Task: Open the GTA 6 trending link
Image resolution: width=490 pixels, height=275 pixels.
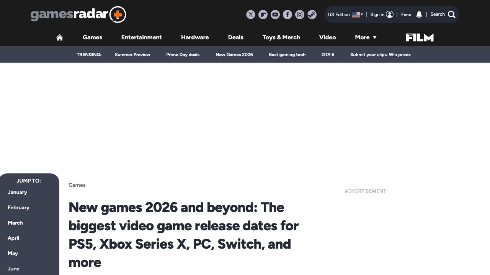Action: pos(328,55)
